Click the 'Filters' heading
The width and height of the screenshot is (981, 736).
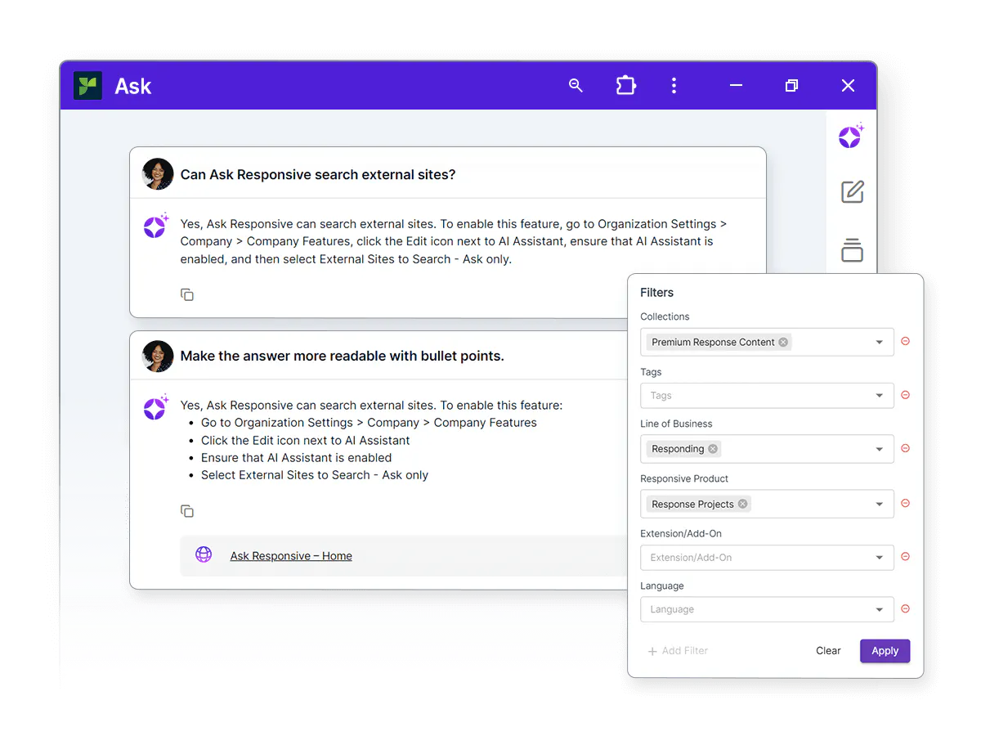pos(656,292)
